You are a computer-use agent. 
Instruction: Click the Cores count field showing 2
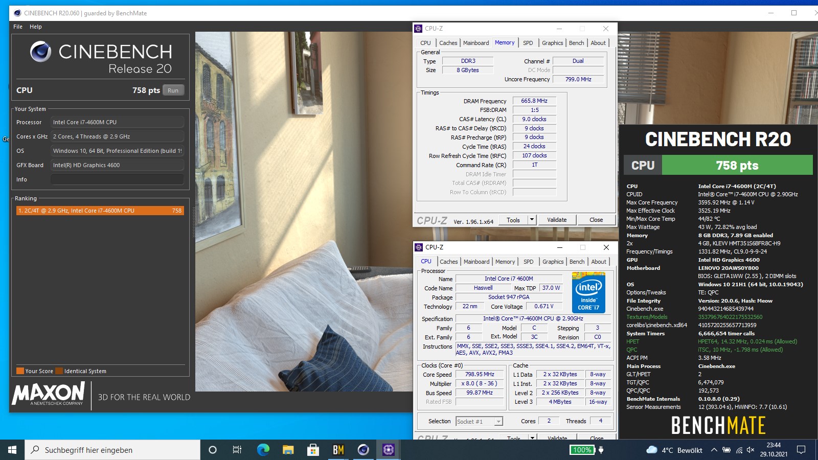coord(549,421)
